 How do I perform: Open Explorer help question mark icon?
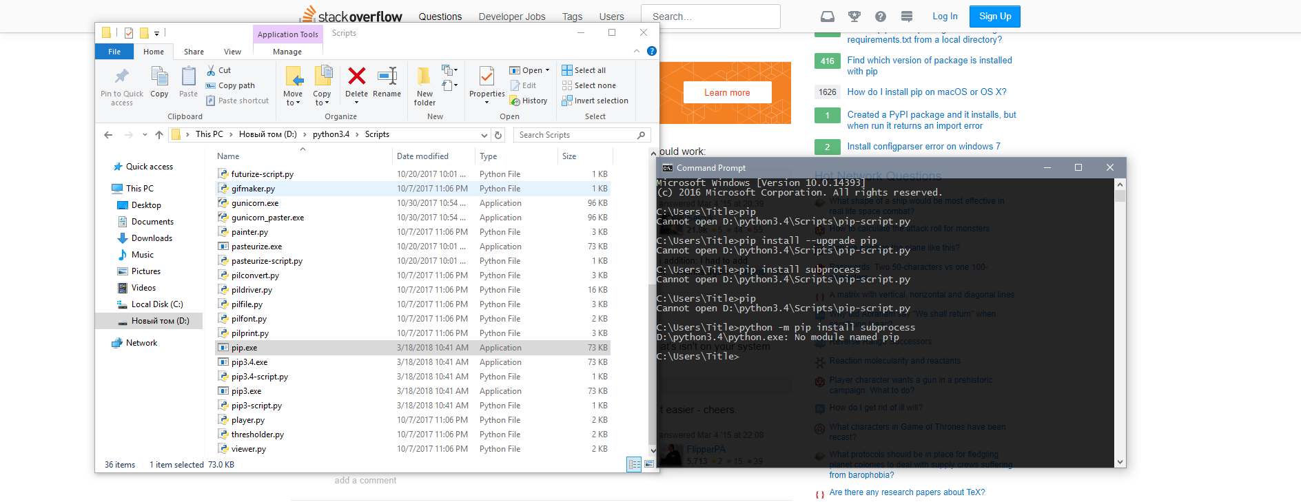click(x=652, y=51)
